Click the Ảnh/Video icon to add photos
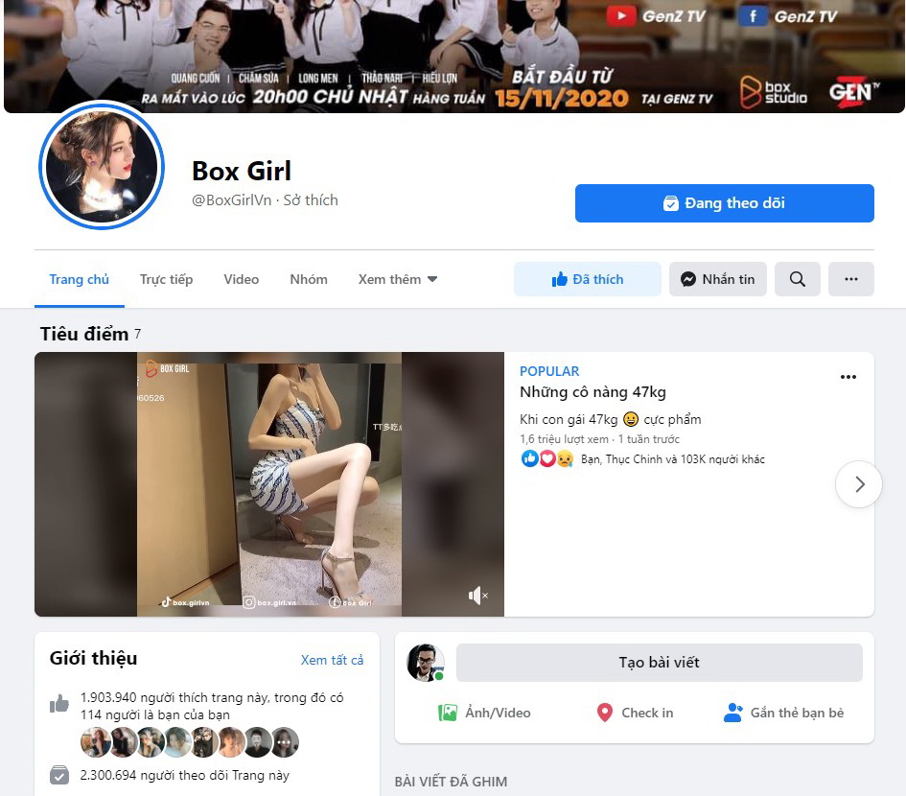 [x=447, y=713]
